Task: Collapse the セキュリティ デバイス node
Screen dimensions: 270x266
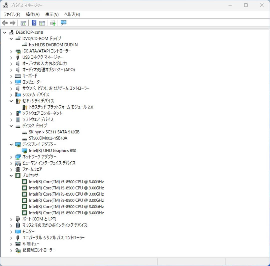Action: pyautogui.click(x=11, y=101)
